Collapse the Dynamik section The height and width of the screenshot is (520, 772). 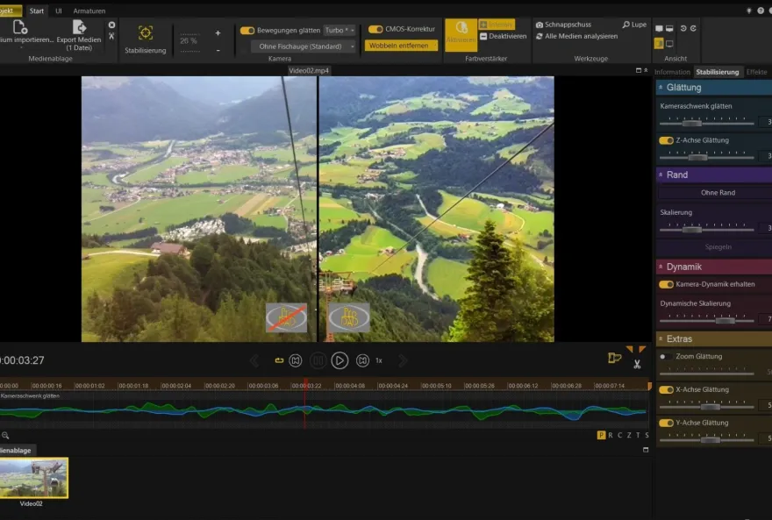point(661,267)
